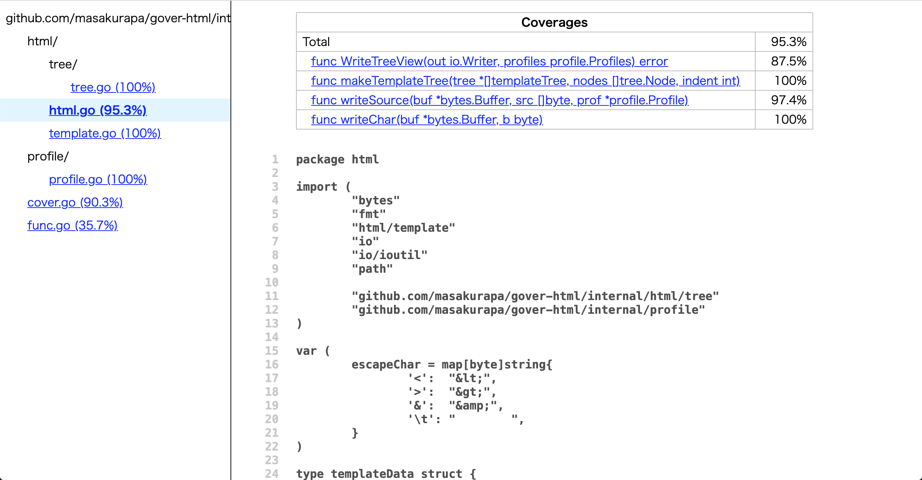The width and height of the screenshot is (922, 480).
Task: Click the 97.4% coverage cell
Action: point(788,100)
